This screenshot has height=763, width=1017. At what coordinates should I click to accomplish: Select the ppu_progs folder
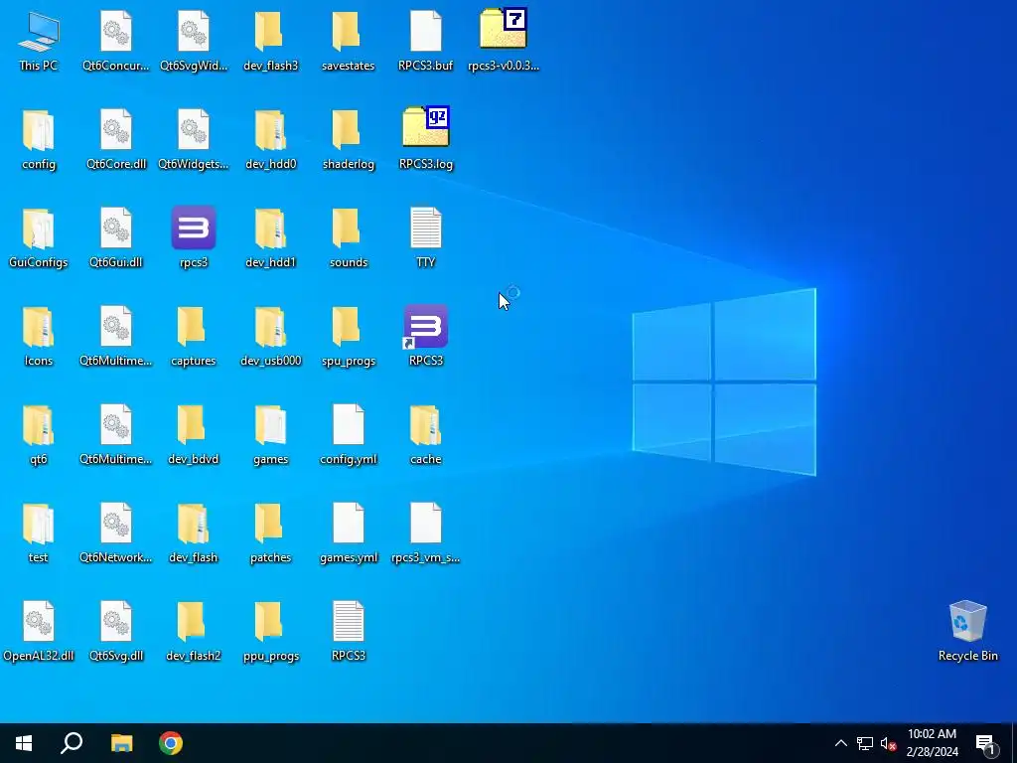coord(270,631)
